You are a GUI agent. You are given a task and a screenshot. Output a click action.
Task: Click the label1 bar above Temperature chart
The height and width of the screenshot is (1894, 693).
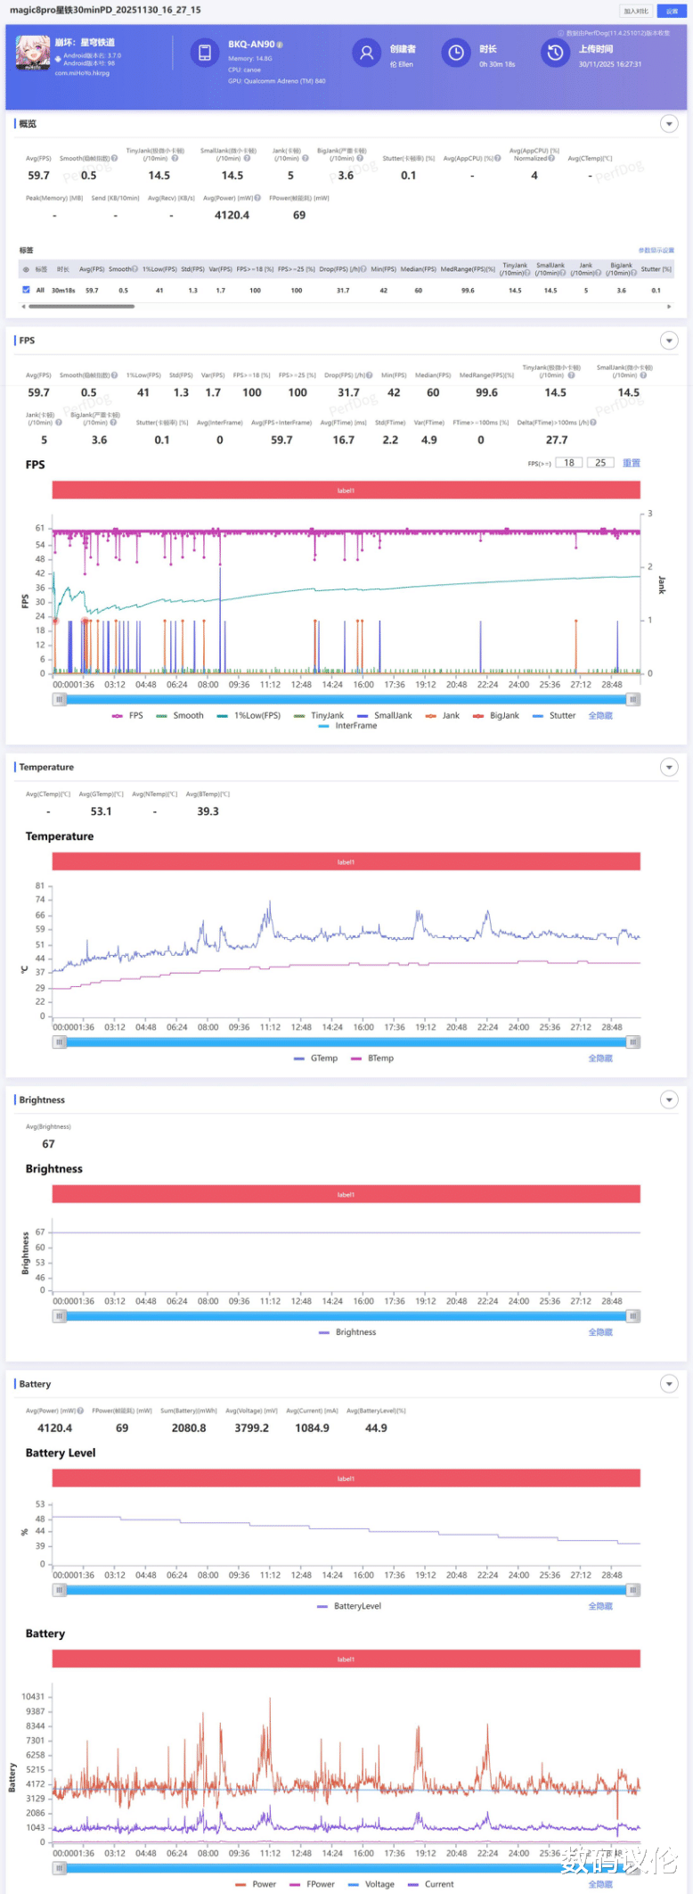click(346, 861)
